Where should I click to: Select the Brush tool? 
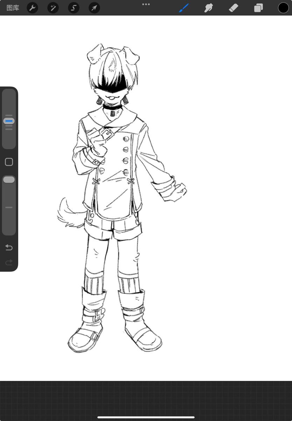184,8
